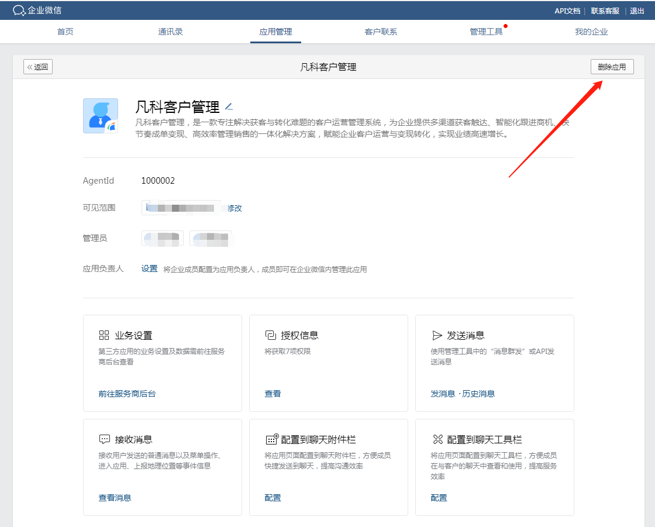This screenshot has height=527, width=655.
Task: Click the blurred 可见范围 member box
Action: (181, 208)
